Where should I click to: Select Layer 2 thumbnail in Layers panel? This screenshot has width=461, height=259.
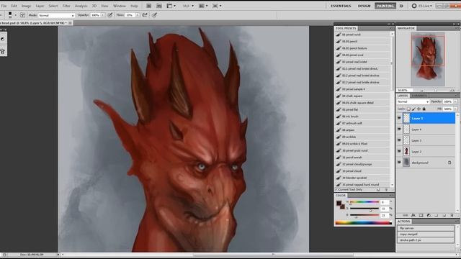point(406,152)
